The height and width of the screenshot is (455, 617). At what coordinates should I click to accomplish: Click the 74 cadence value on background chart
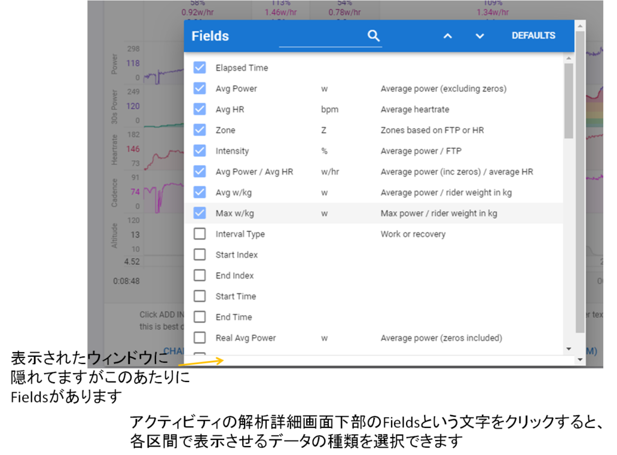(135, 192)
